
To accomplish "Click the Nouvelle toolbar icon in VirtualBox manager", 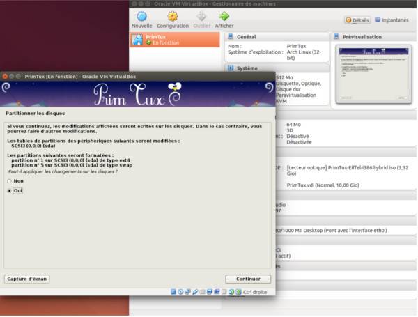I will pyautogui.click(x=141, y=16).
